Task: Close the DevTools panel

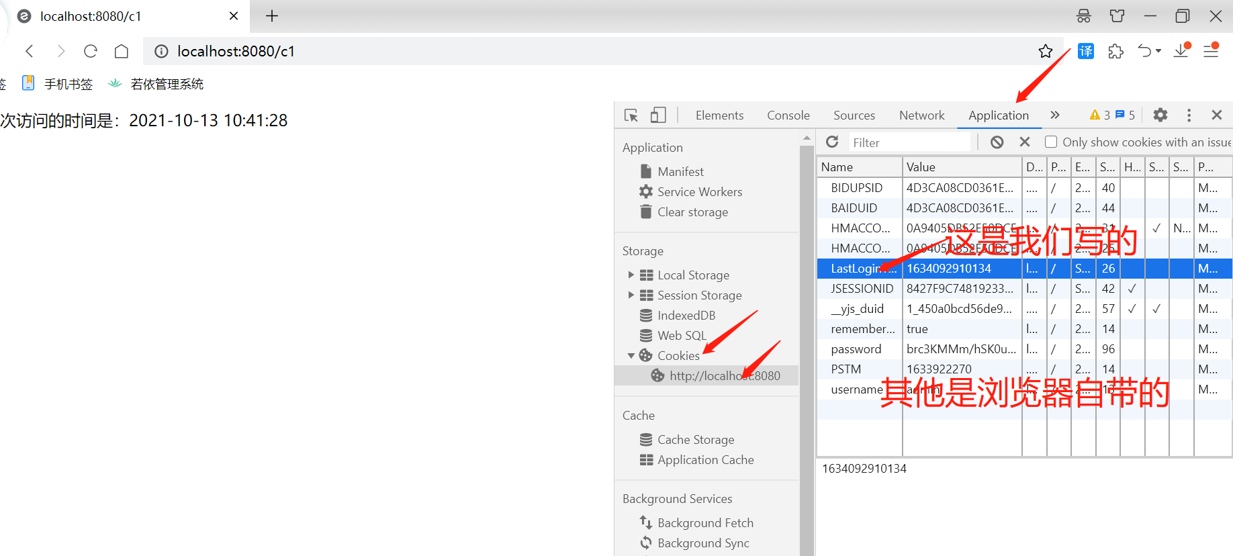Action: coord(1217,115)
